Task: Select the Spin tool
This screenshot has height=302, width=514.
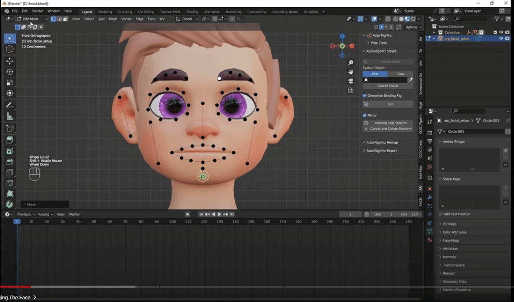Action: pos(10,204)
